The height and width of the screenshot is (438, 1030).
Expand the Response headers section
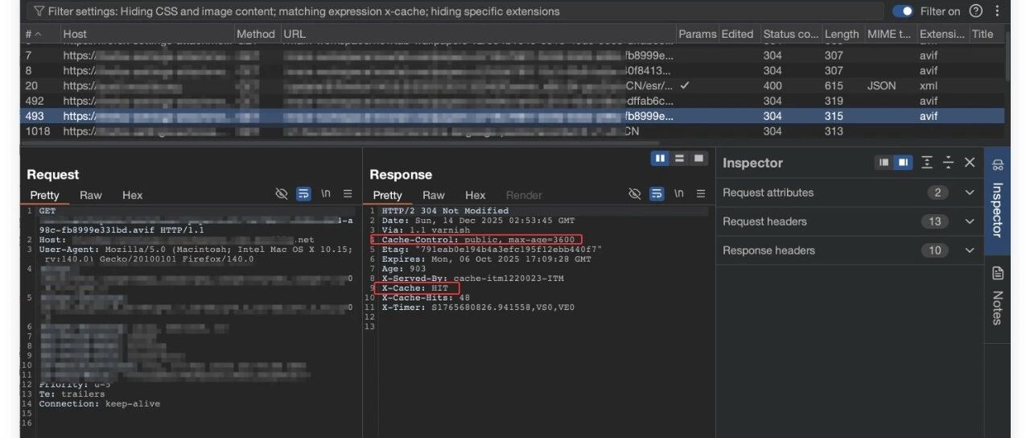(x=970, y=250)
